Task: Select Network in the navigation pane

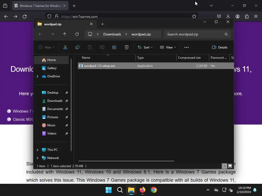Action: point(53,158)
